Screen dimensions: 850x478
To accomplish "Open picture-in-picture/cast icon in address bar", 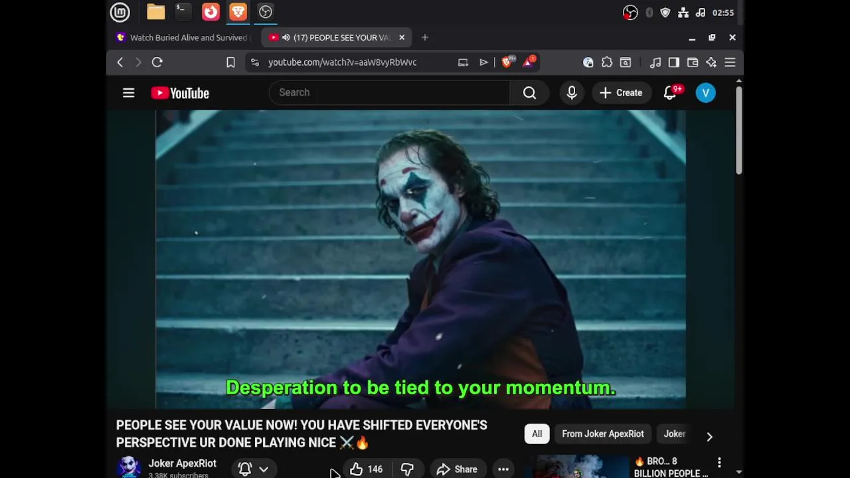I will [463, 62].
